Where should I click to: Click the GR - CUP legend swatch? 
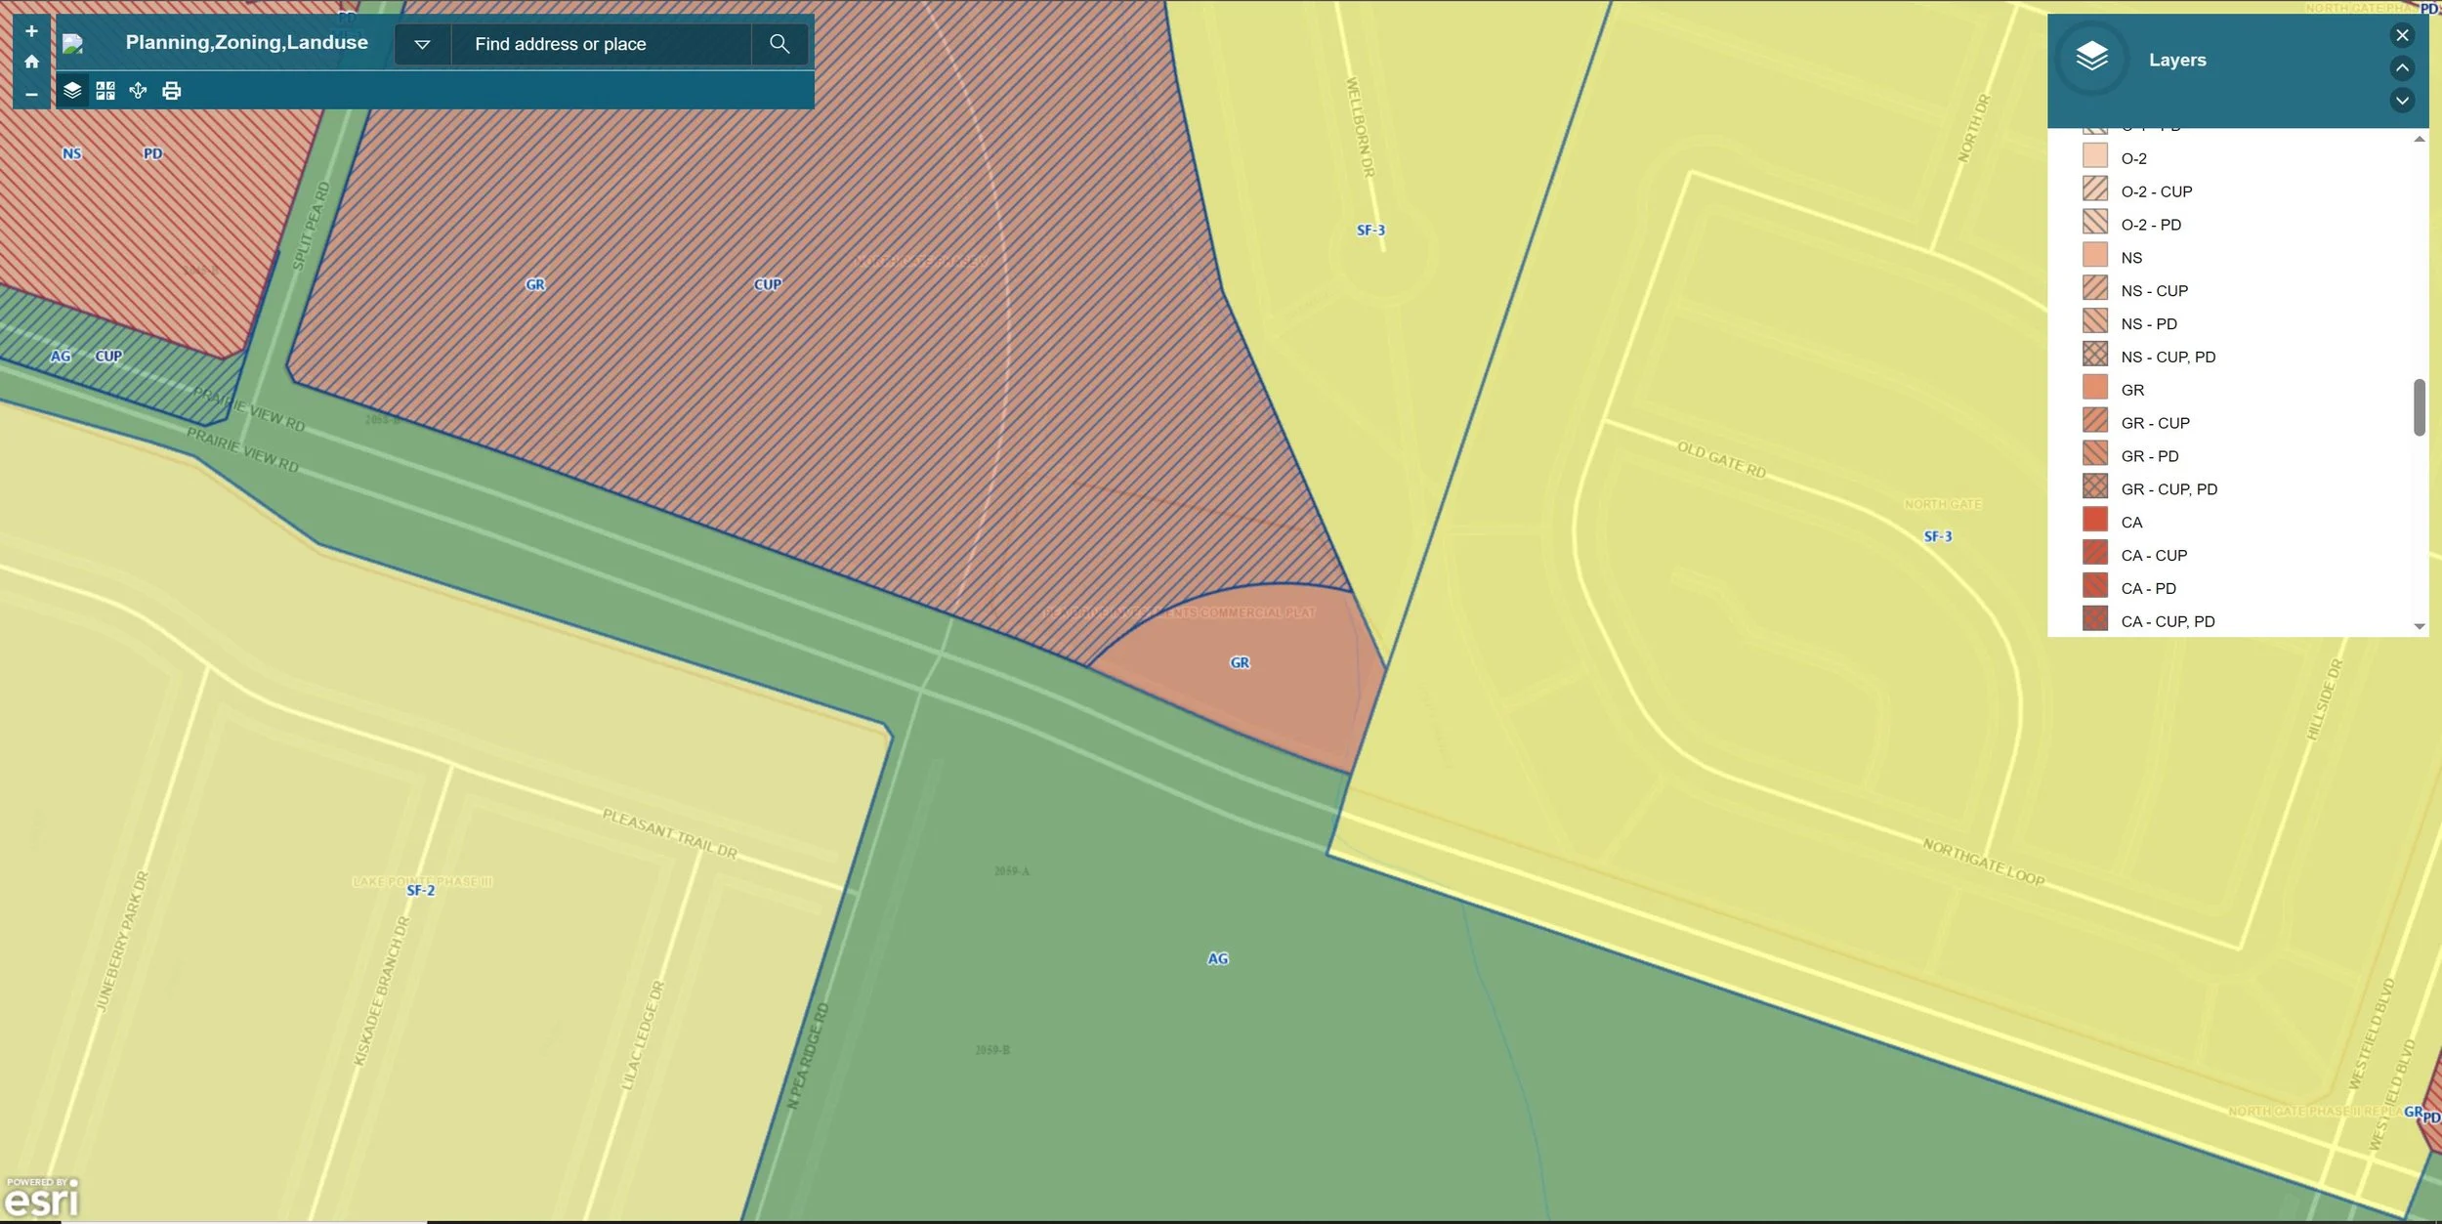click(2094, 422)
